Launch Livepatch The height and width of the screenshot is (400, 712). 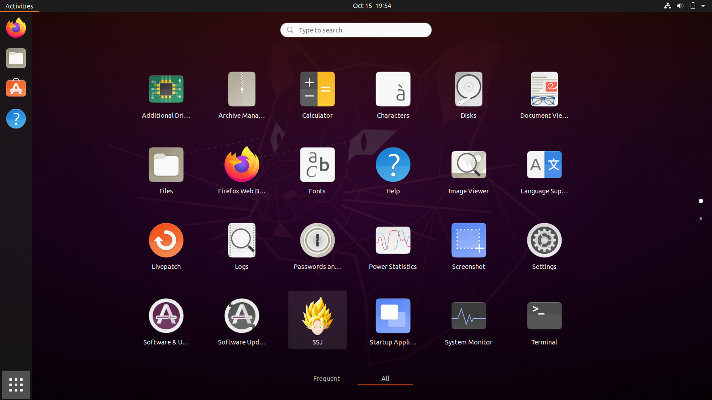tap(166, 247)
